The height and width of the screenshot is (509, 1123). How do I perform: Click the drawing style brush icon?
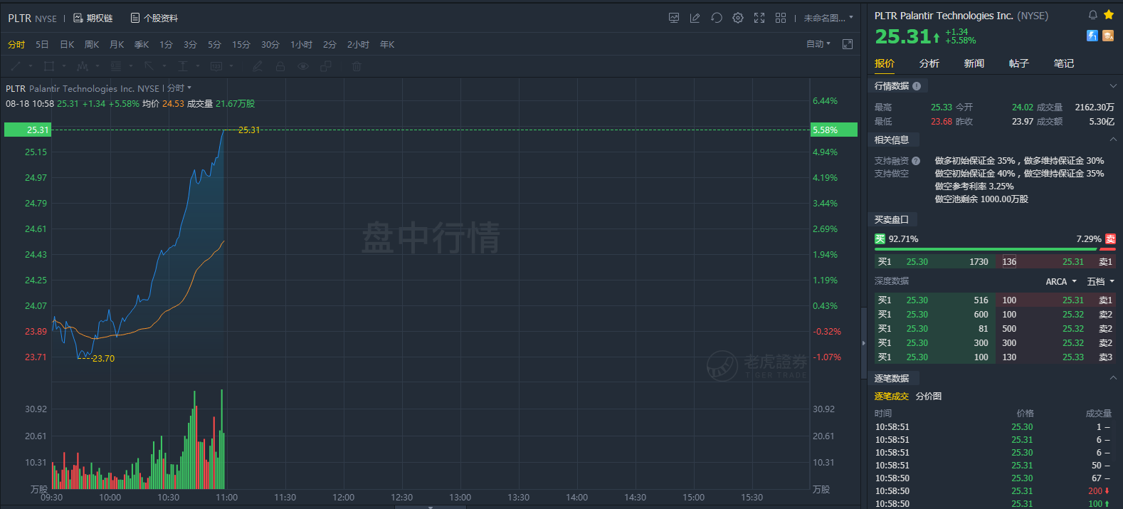tap(258, 66)
